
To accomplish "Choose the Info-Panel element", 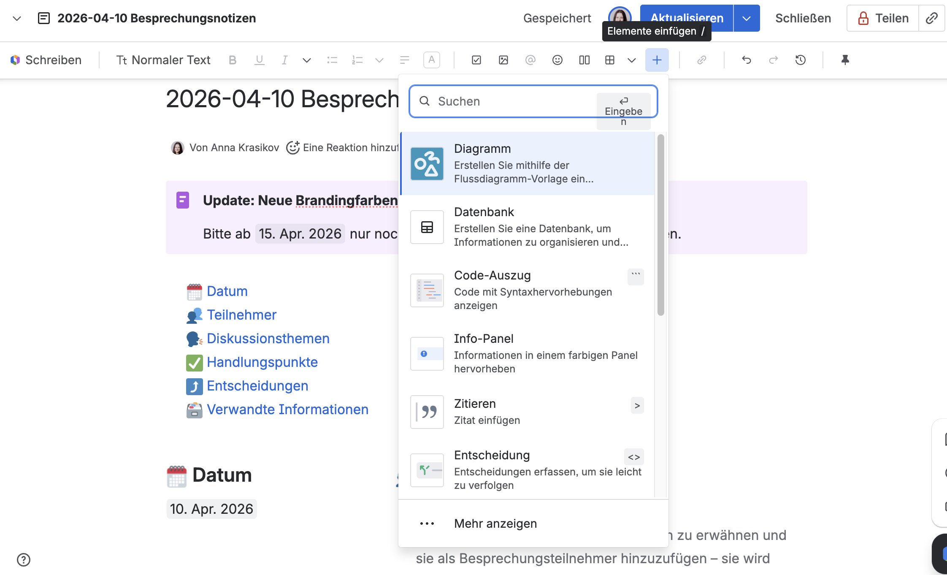I will (x=528, y=353).
